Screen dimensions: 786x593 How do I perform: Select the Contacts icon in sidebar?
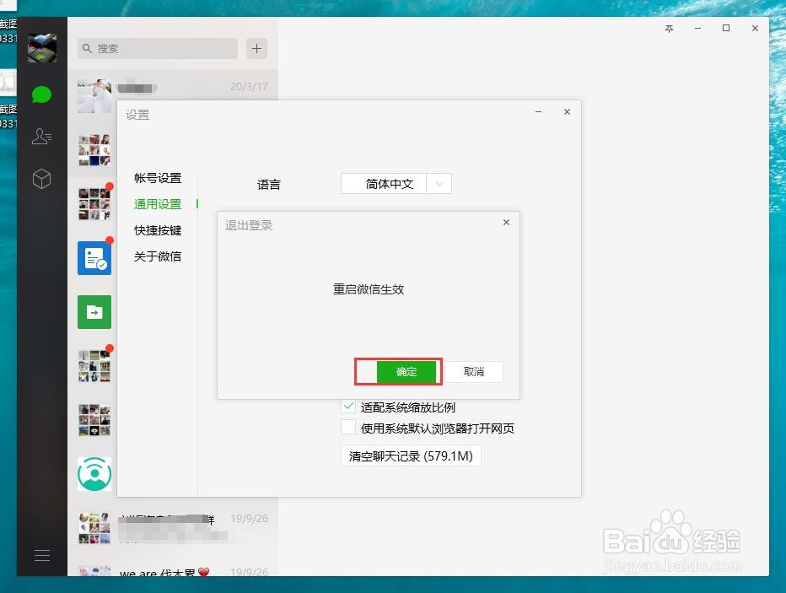(x=41, y=137)
